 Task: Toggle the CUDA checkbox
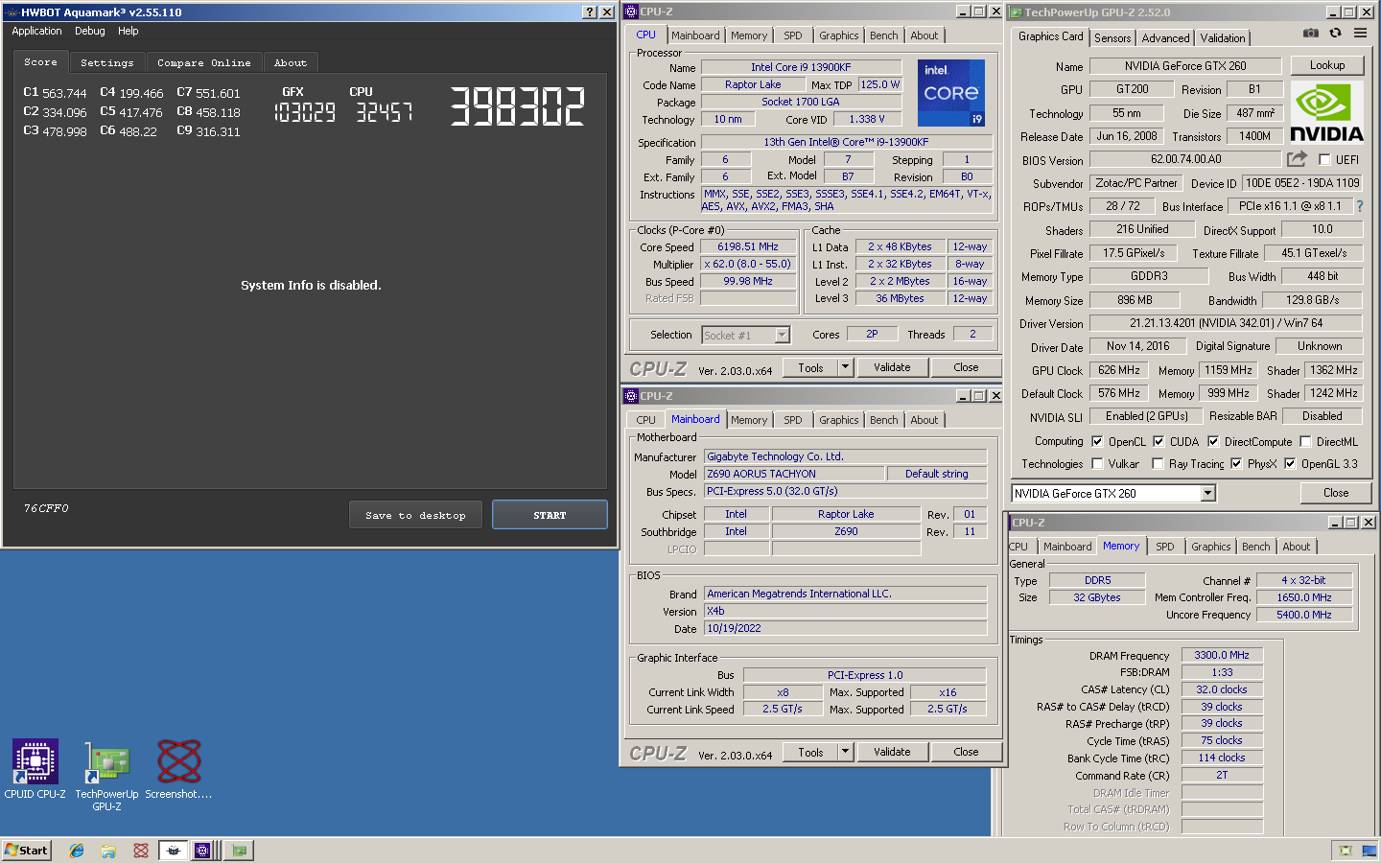pyautogui.click(x=1159, y=441)
